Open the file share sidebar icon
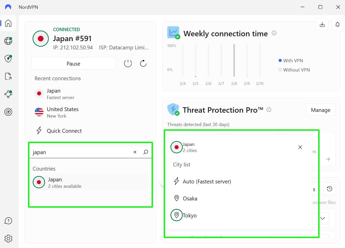 coord(8,76)
